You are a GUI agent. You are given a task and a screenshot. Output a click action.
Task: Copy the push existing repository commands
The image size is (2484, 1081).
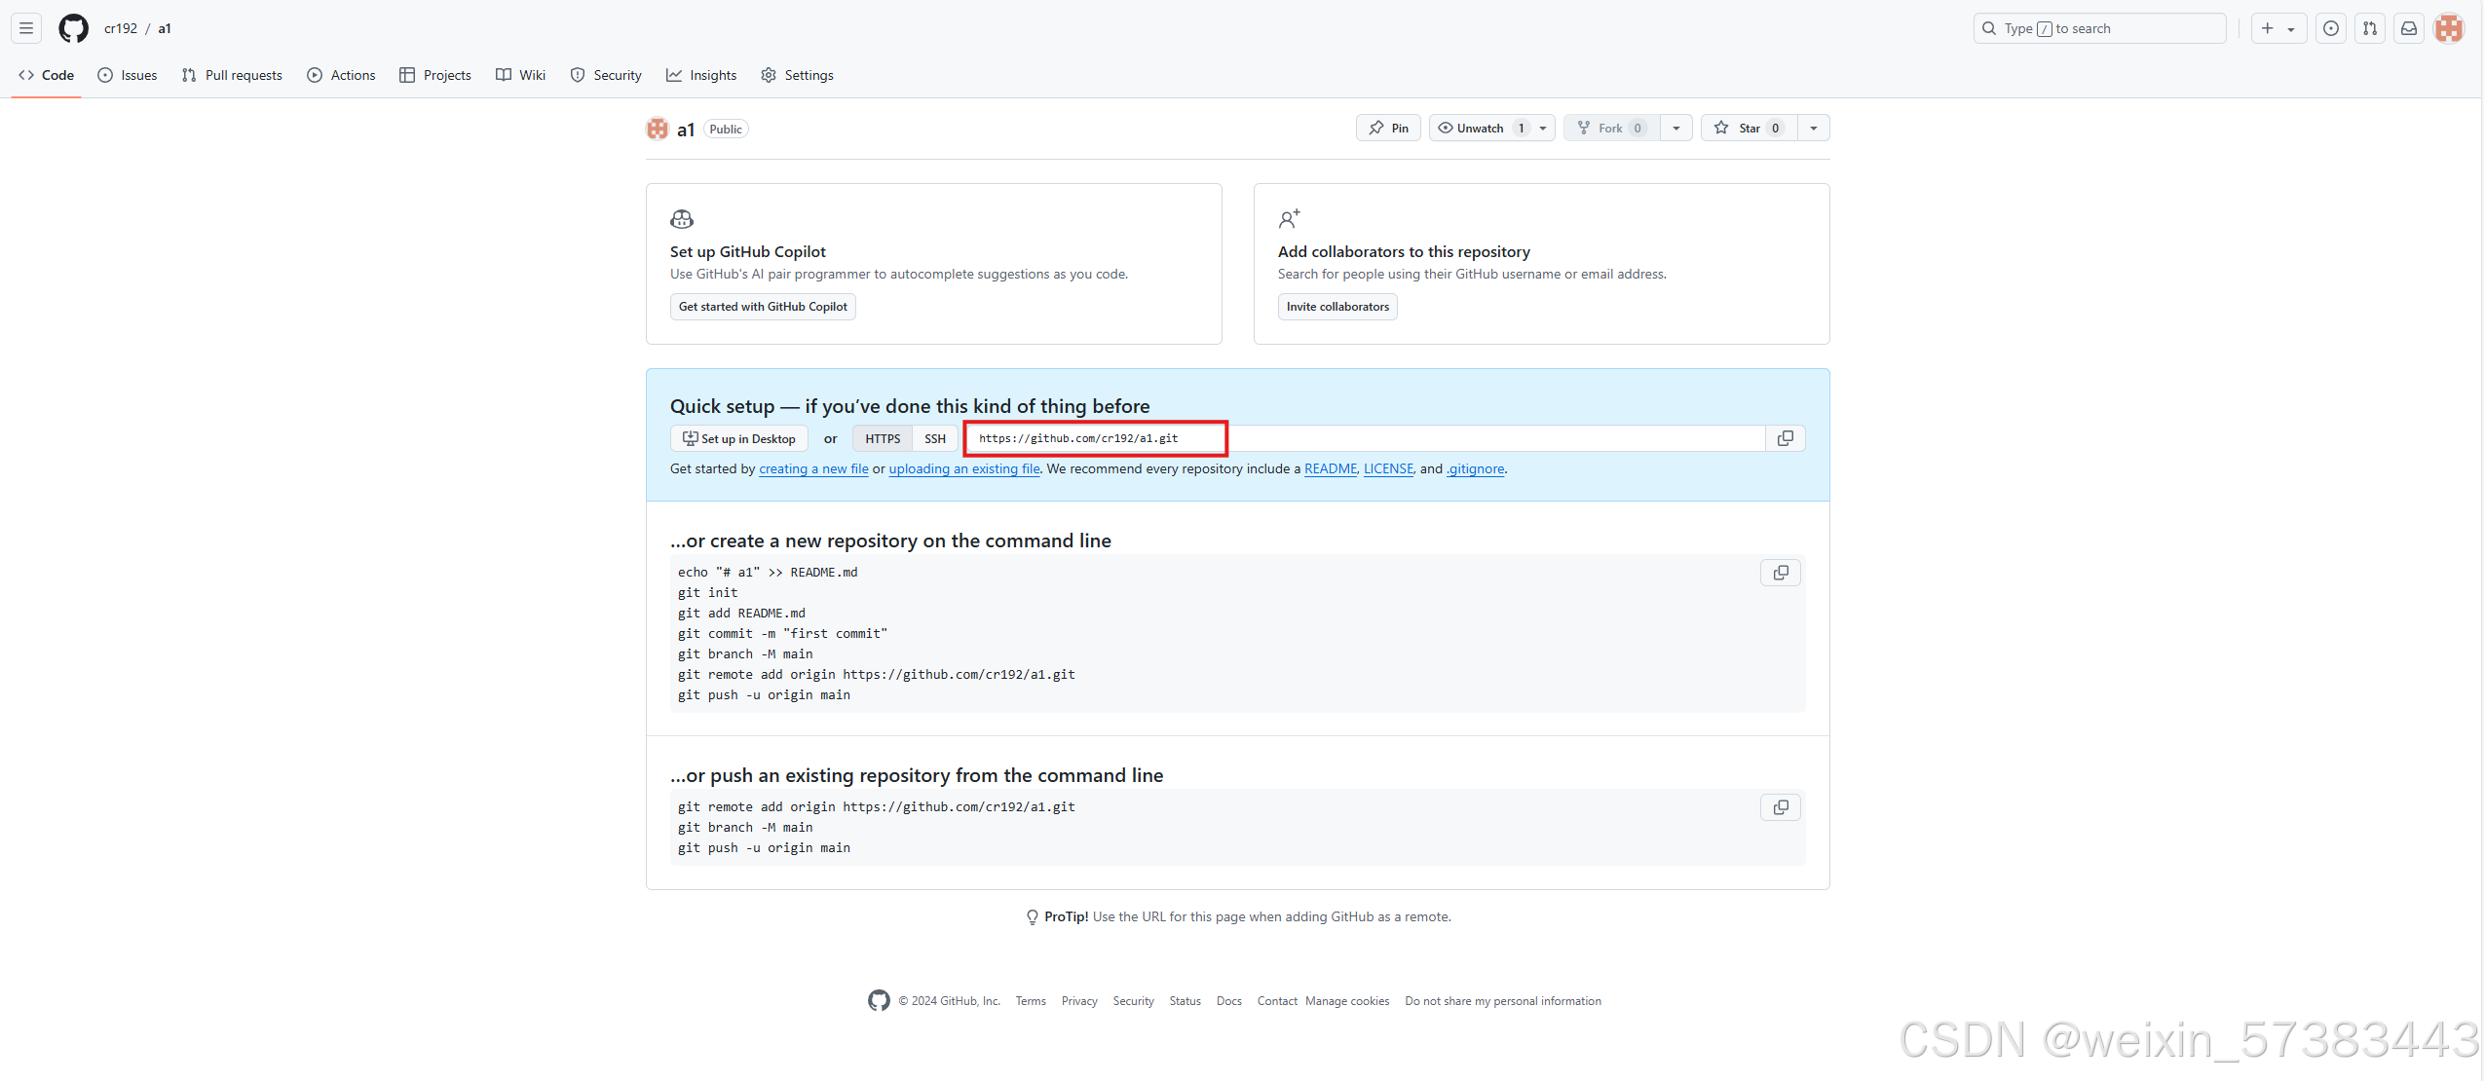(1780, 807)
